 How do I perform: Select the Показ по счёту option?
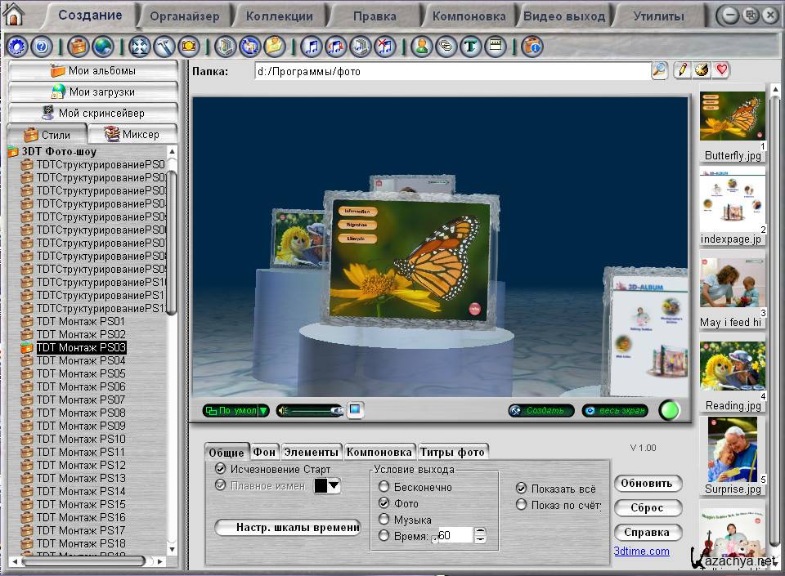tap(521, 505)
